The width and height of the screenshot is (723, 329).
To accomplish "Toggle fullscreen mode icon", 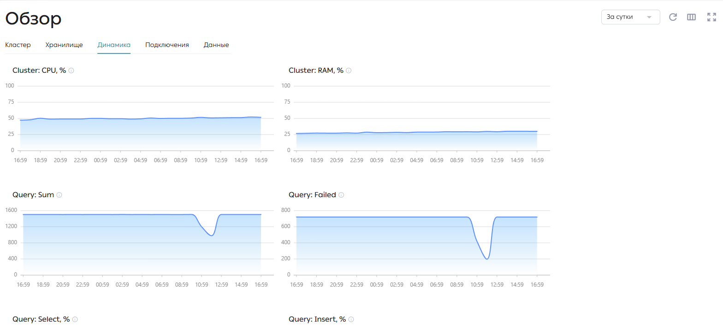I will [711, 17].
